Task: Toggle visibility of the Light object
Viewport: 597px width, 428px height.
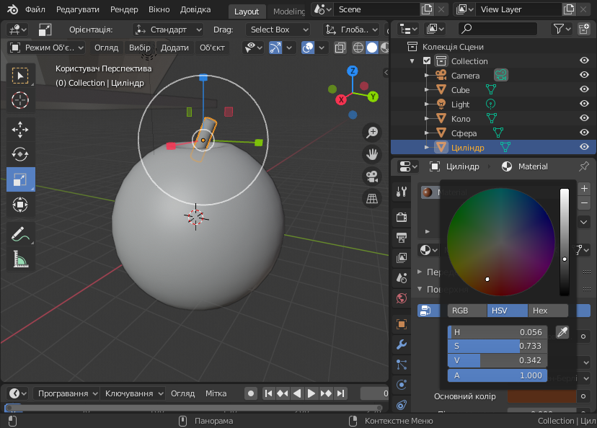Action: point(584,104)
